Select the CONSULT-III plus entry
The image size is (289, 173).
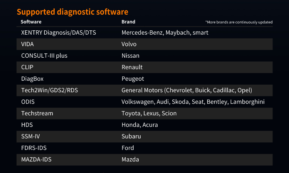pyautogui.click(x=44, y=56)
